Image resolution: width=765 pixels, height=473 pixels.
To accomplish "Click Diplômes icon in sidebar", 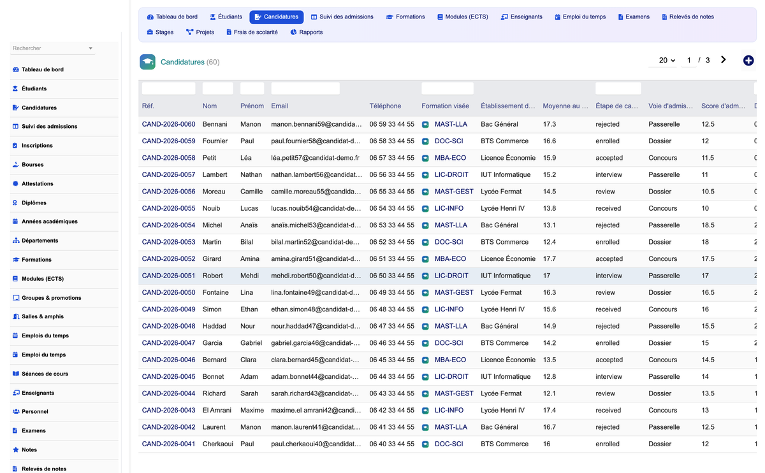I will 16,202.
